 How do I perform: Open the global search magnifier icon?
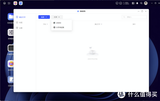coord(141,3)
